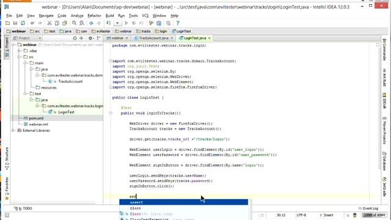
Task: Open the Refactor menu
Action: click(x=94, y=15)
